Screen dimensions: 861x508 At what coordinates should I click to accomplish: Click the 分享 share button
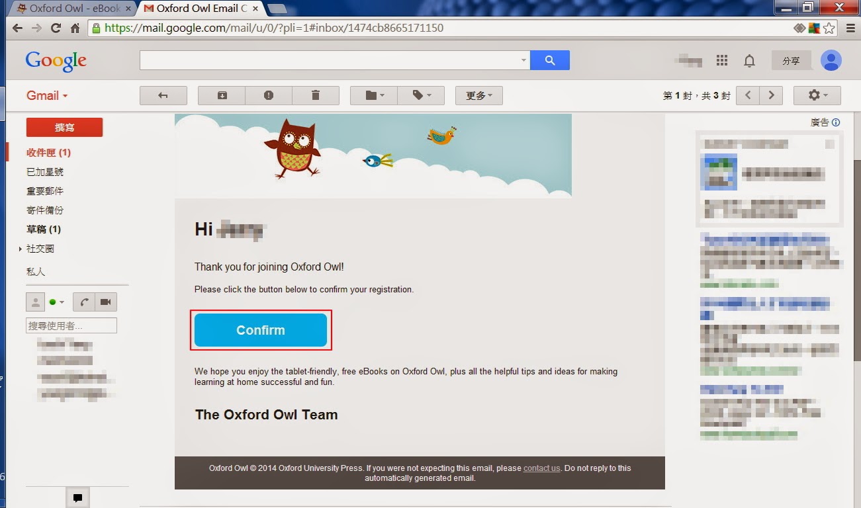coord(791,60)
